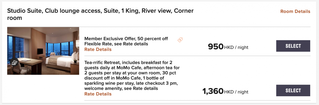
Task: Select the 950 HKD per night rate
Action: [x=293, y=46]
